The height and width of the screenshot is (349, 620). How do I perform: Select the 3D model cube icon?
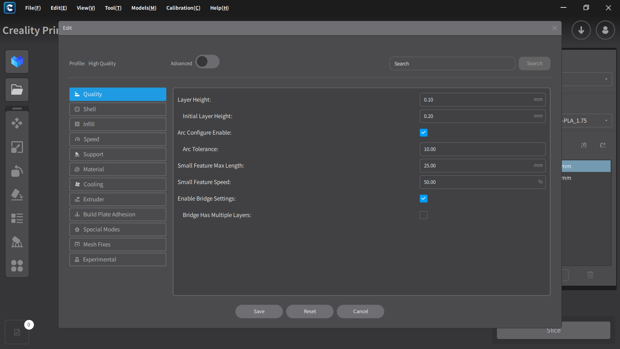click(x=17, y=61)
